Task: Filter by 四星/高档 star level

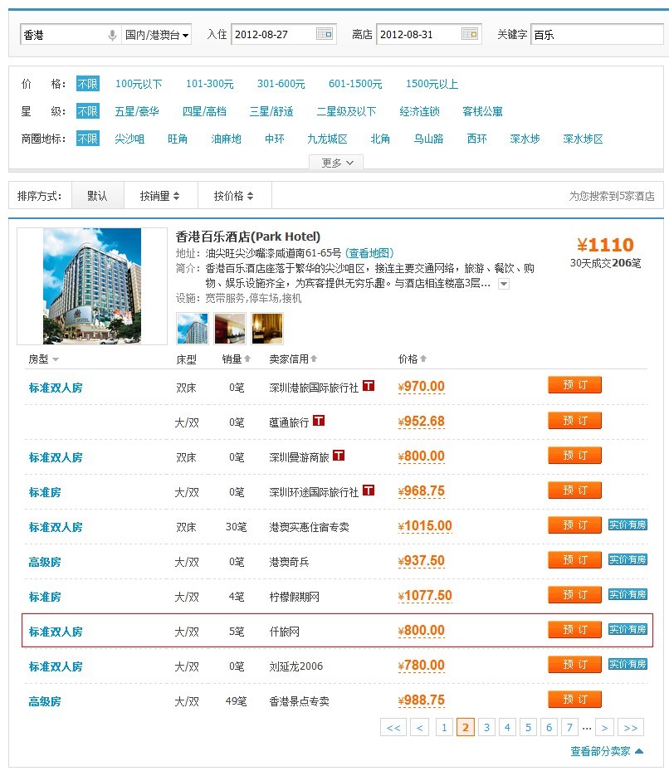Action: pyautogui.click(x=204, y=111)
